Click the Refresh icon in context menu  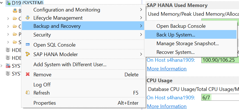point(28,93)
